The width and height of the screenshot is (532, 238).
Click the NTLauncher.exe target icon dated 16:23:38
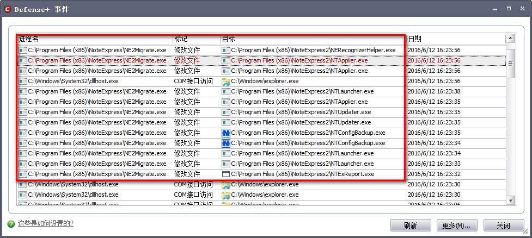(x=225, y=91)
